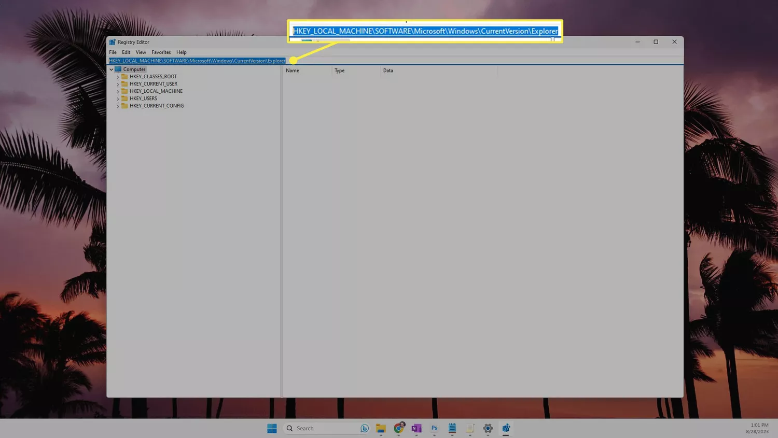Click the Computer monitor icon in tree
This screenshot has height=438, width=778.
118,69
